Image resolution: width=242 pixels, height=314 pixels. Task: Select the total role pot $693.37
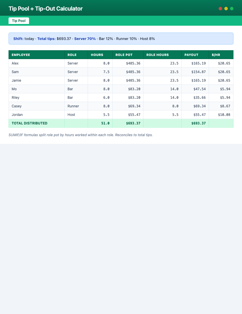pos(128,123)
